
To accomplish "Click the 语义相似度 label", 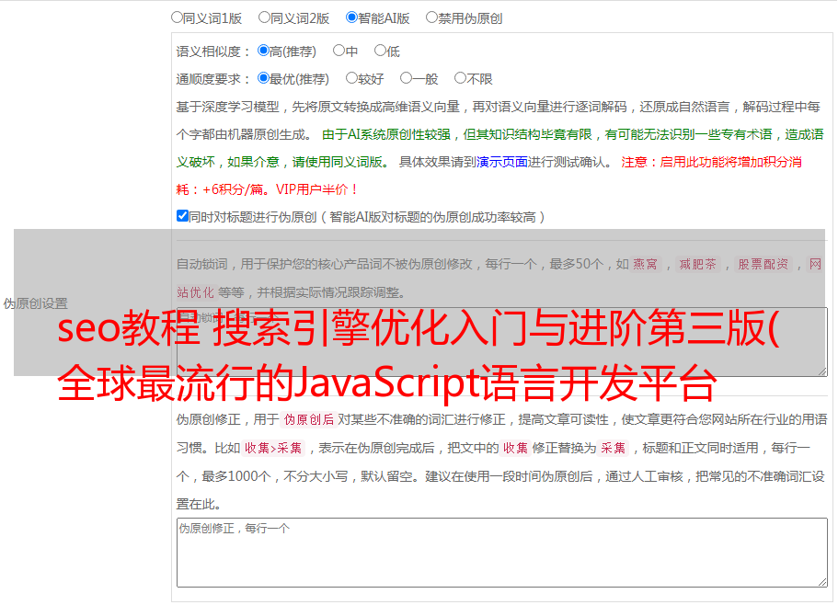I will coord(213,51).
